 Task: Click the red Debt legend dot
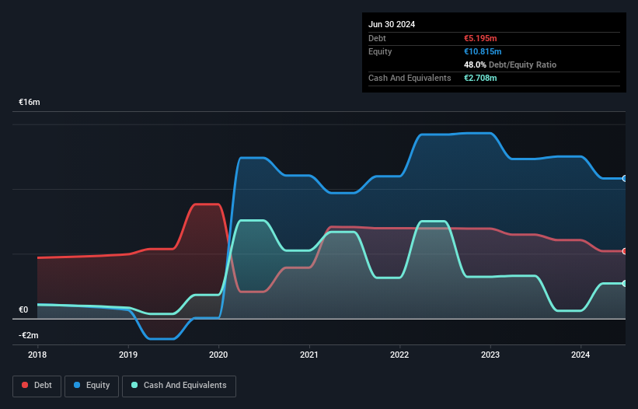point(25,385)
